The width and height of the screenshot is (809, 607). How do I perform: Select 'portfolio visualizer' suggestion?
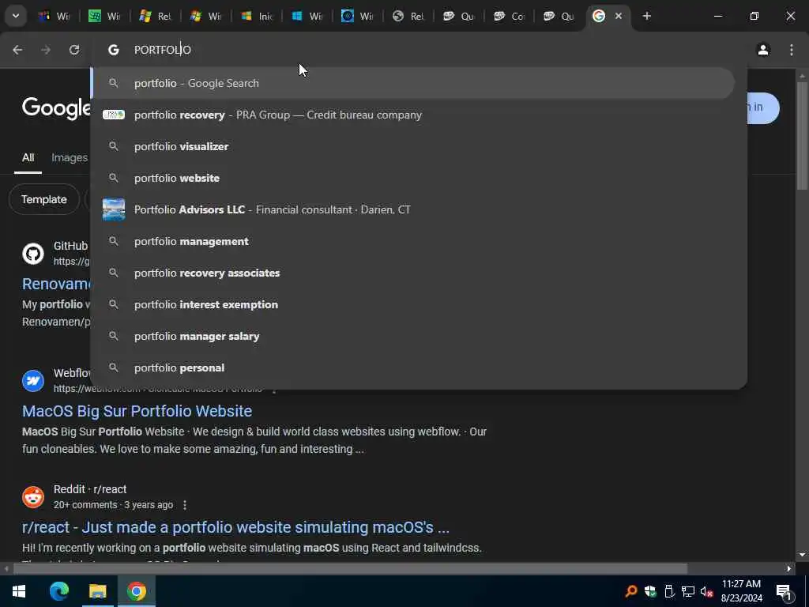pos(412,146)
